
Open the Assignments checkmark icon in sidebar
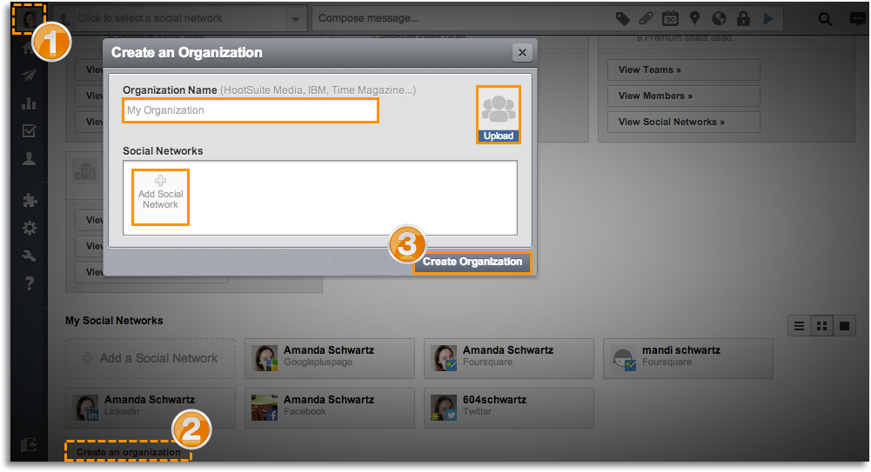(29, 131)
